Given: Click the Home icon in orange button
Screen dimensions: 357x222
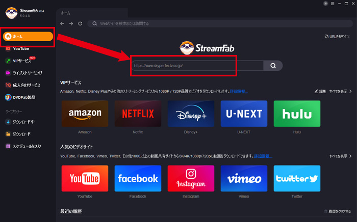Looking at the screenshot, I should pyautogui.click(x=8, y=36).
